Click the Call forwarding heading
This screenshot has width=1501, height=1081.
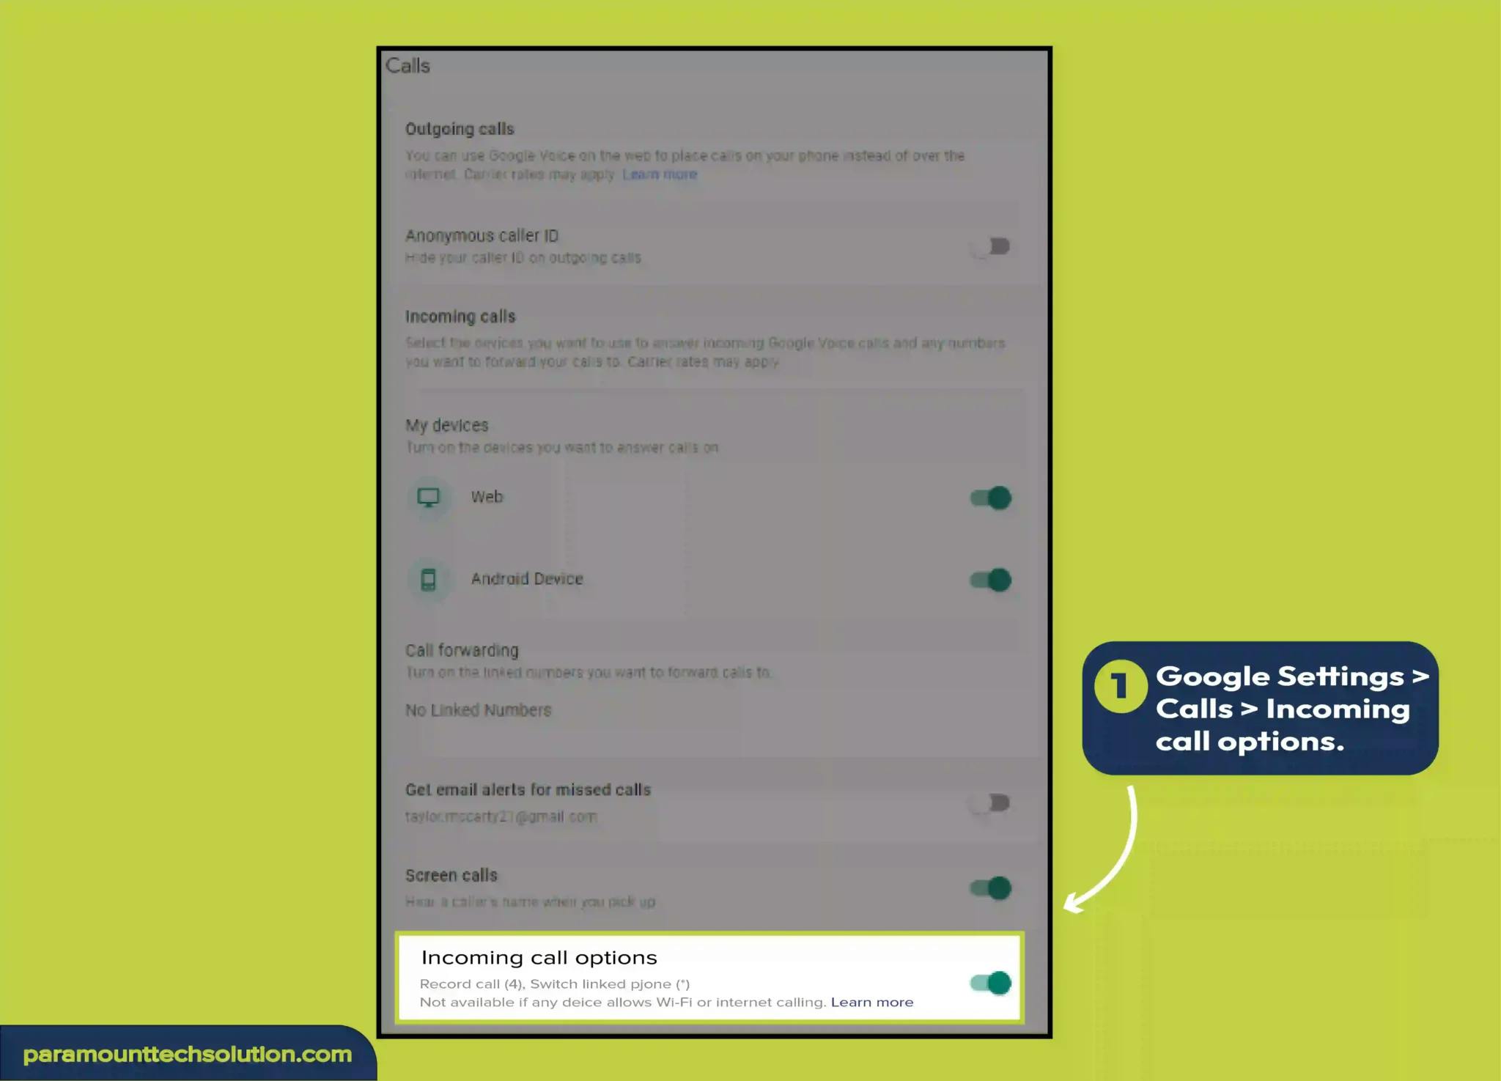[x=462, y=651]
